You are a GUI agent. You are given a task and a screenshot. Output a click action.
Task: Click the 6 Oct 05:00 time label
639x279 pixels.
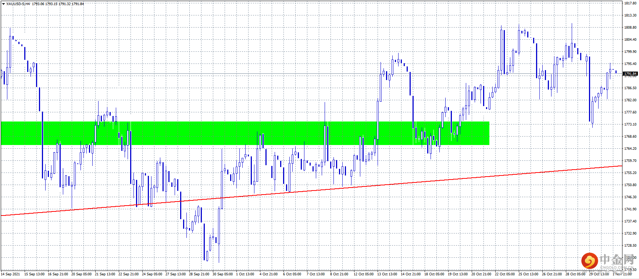click(292, 274)
